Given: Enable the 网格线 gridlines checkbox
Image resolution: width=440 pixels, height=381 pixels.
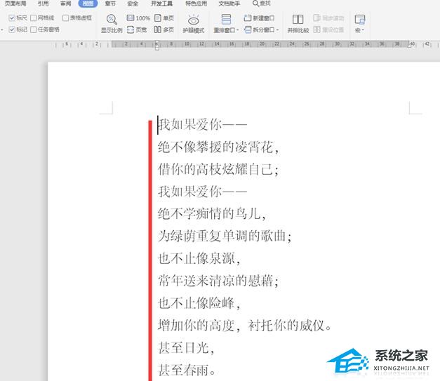Looking at the screenshot, I should [34, 18].
